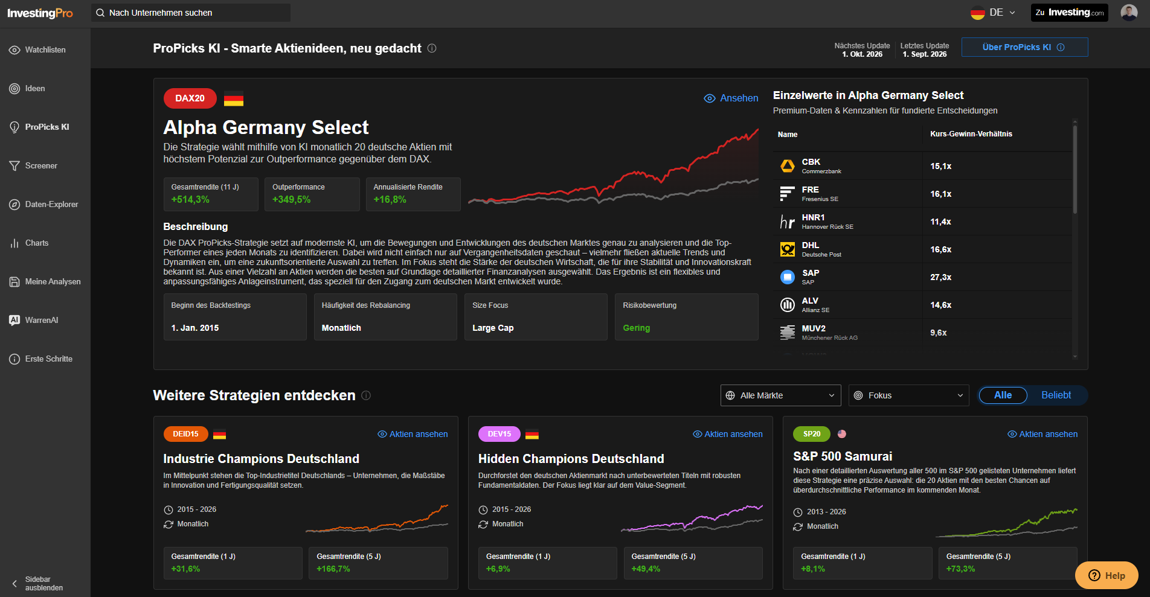Click the SAP logo icon
The image size is (1150, 597).
tap(788, 277)
